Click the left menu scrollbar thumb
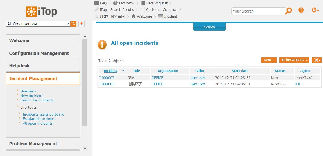Image resolution: width=323 pixels, height=156 pixels. 85,83
